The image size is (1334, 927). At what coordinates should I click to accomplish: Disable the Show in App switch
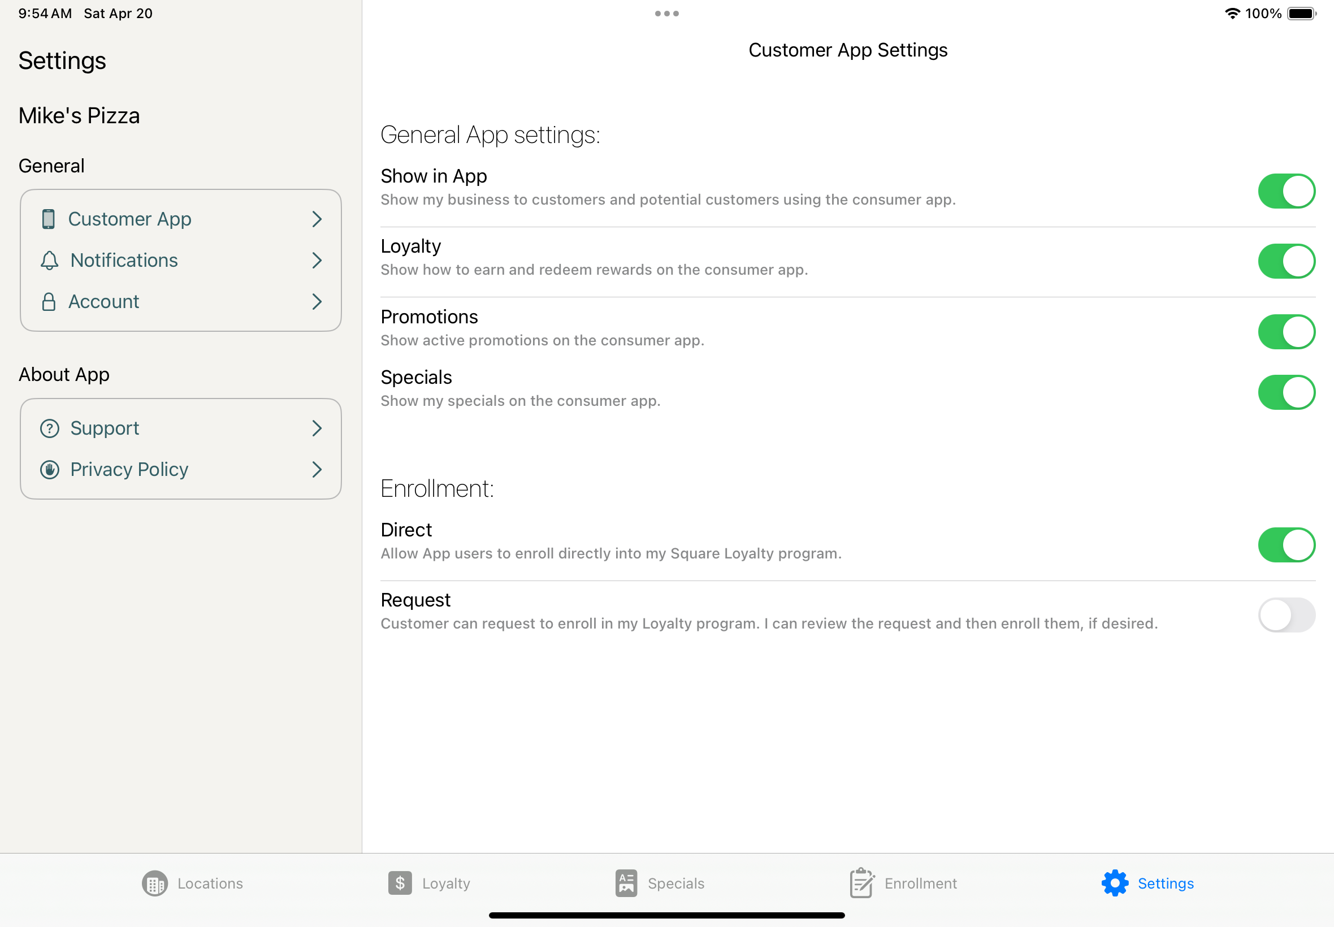coord(1286,191)
